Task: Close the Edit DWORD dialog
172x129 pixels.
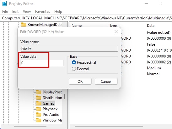Action: [116, 32]
